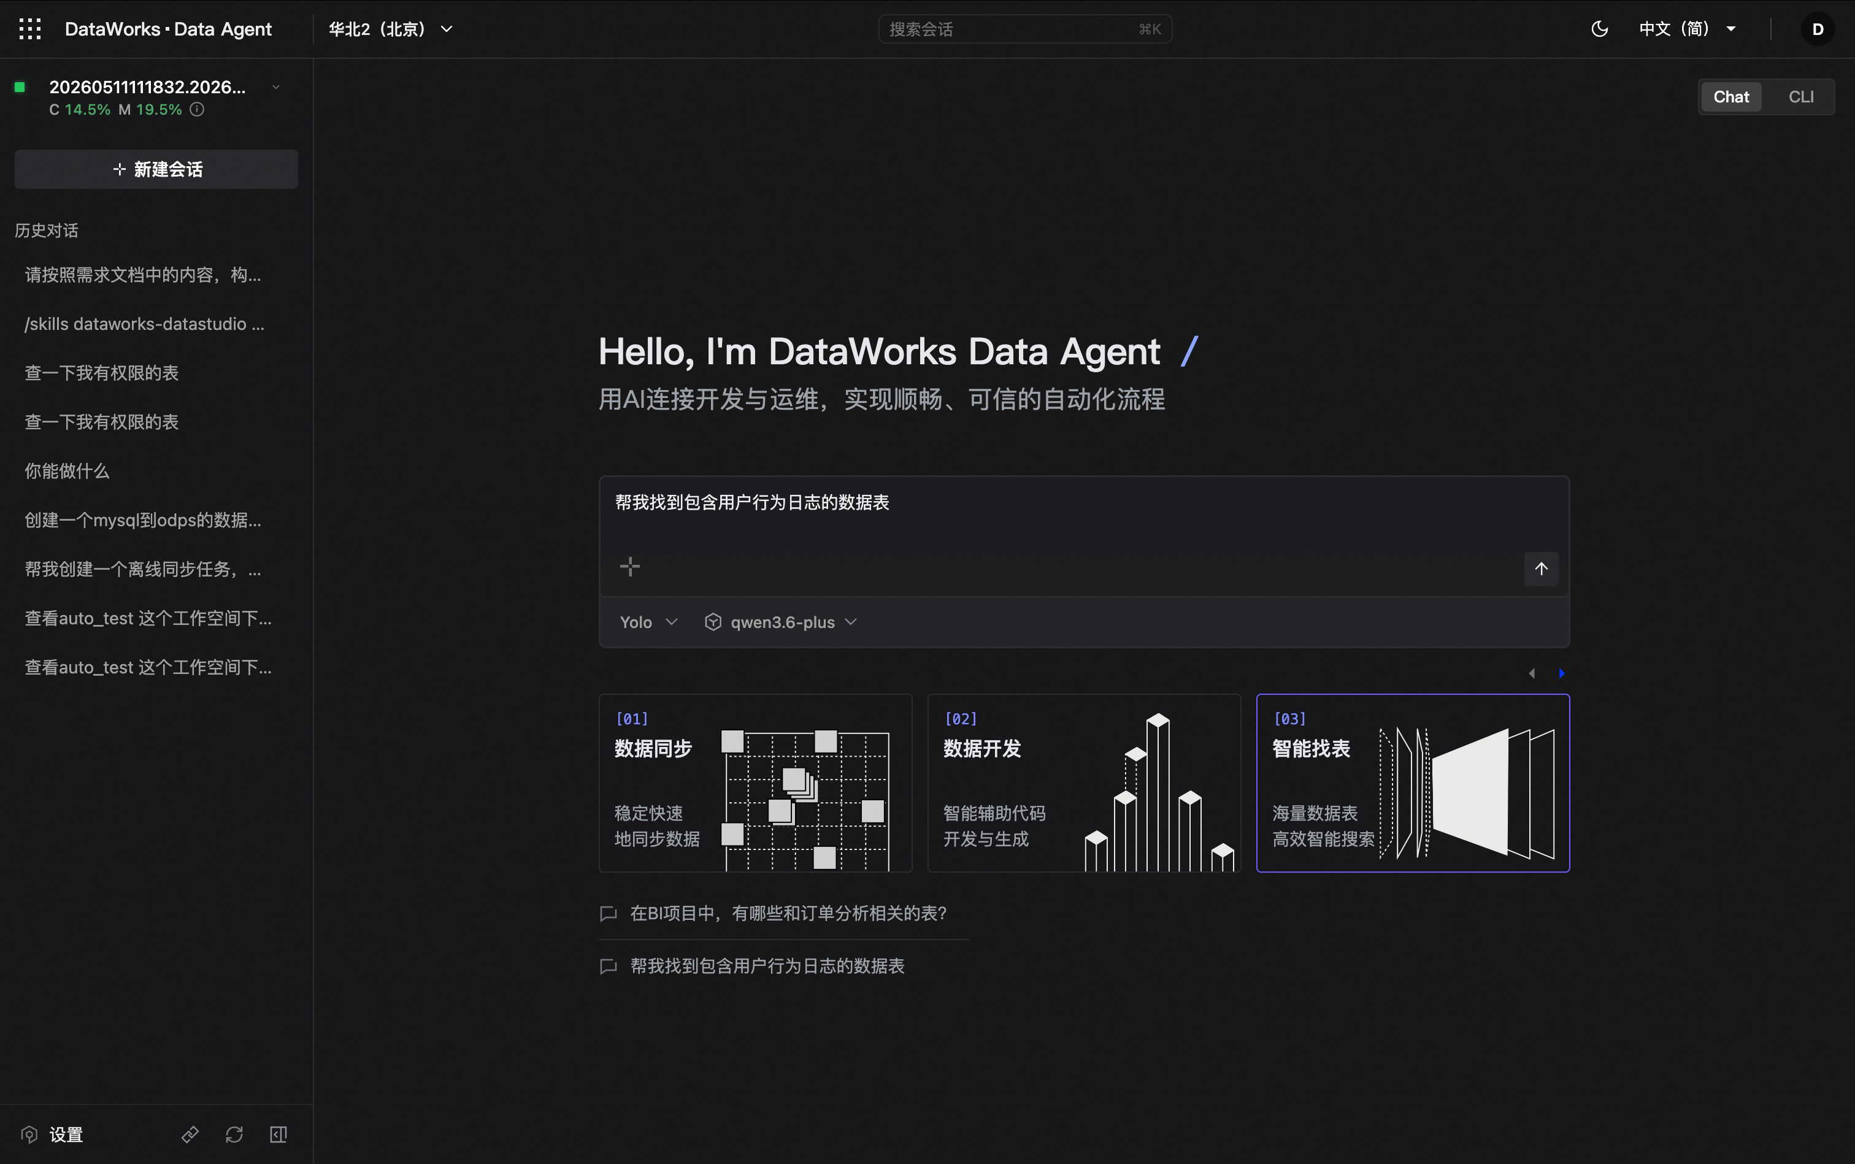Screen dimensions: 1855x1164
Task: Click the 历史对话 section heading
Action: click(46, 231)
